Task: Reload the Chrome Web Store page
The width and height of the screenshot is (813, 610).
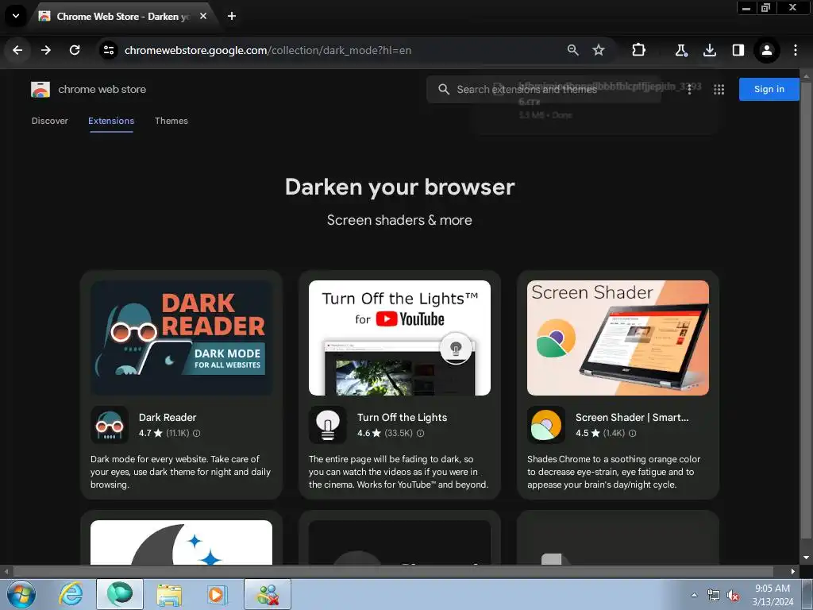Action: tap(75, 50)
